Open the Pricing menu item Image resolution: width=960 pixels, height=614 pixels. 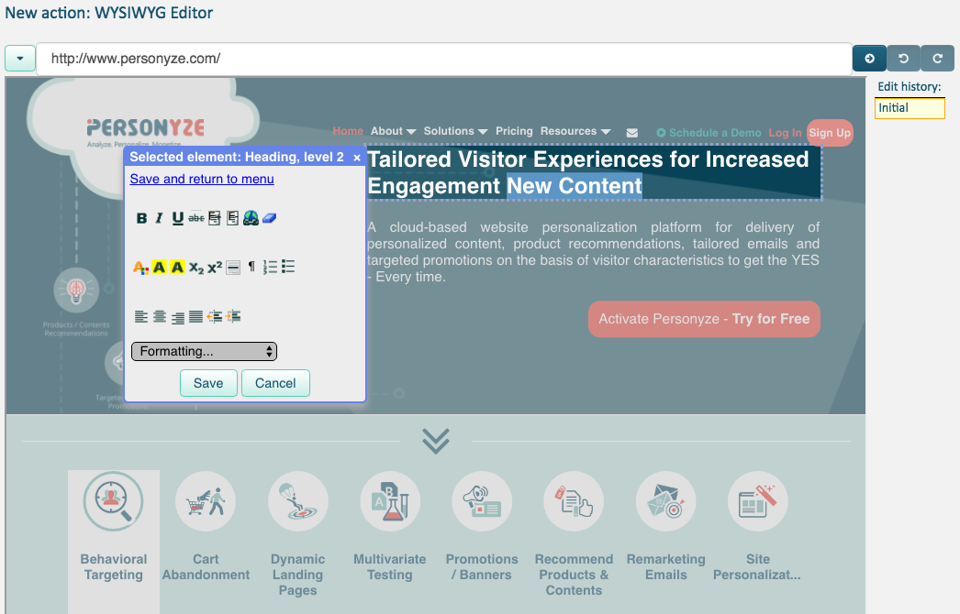point(514,131)
